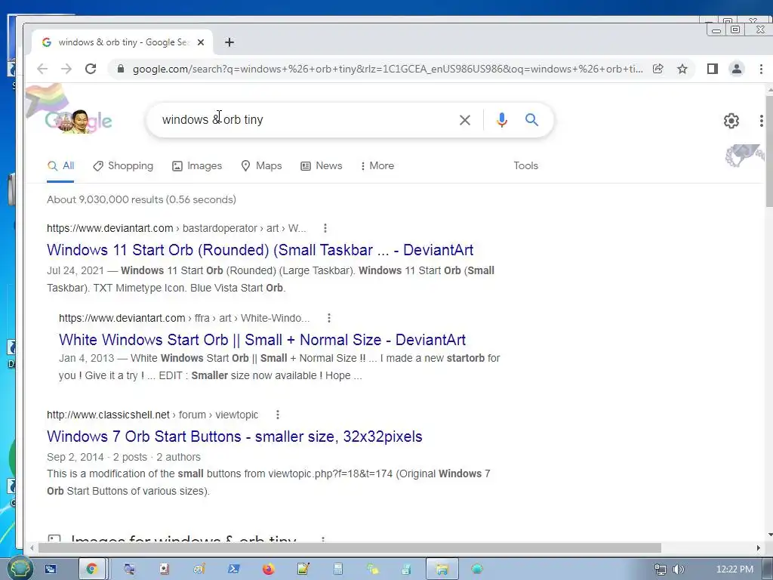Click the deviantart.com ffra White-Windo URL
The image size is (773, 580).
coord(184,318)
